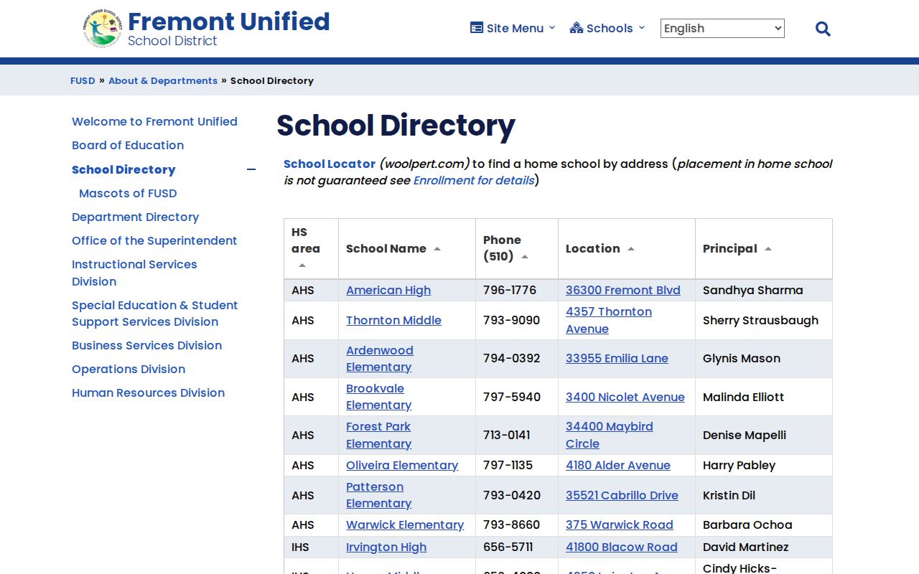Open the Site Menu dropdown
The width and height of the screenshot is (919, 574).
[x=513, y=28]
